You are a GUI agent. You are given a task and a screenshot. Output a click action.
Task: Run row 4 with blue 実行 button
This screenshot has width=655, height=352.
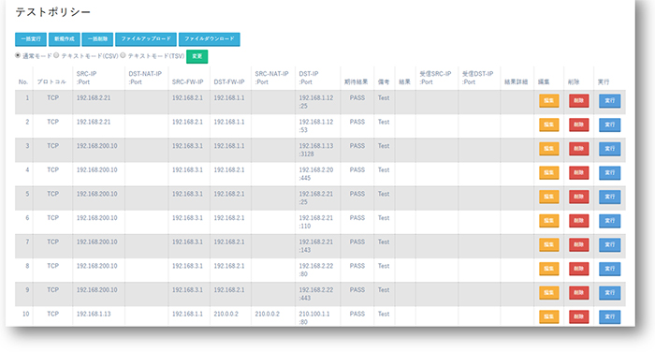point(609,172)
